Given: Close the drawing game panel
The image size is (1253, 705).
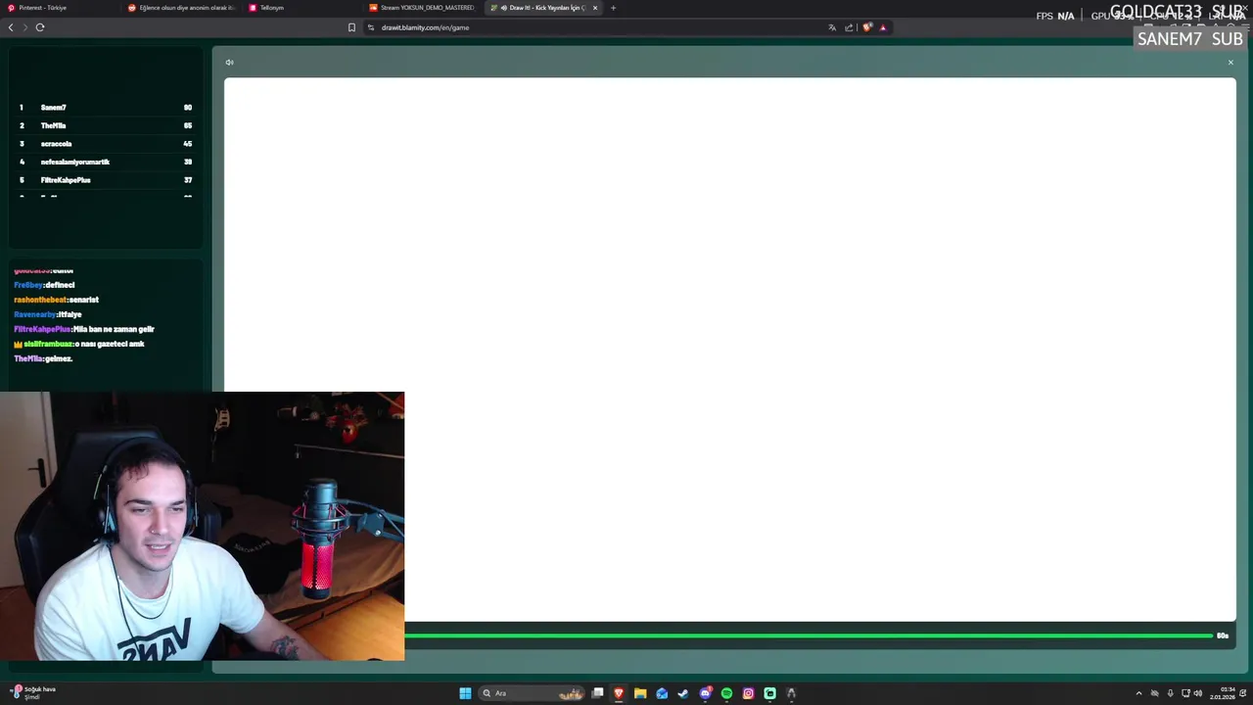Looking at the screenshot, I should pos(1230,63).
